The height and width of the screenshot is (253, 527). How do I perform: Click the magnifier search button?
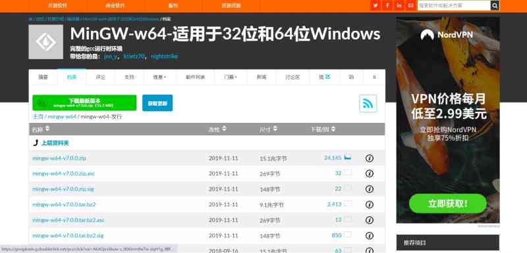(495, 5)
